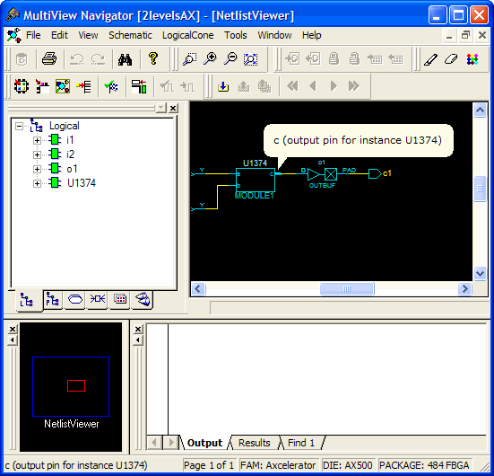Collapse the NetlistViewer overview panel with left arrow

click(x=13, y=340)
